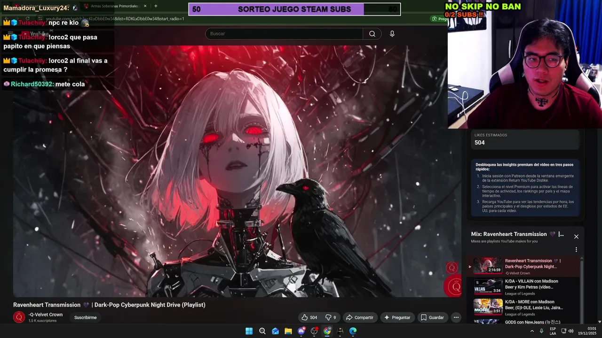Activate voice search microphone icon
Screen dimensions: 602x338
tap(392, 34)
